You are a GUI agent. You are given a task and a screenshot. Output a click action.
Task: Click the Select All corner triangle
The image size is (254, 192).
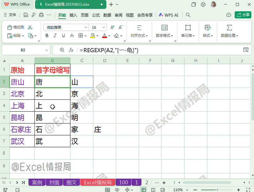coord(4,61)
